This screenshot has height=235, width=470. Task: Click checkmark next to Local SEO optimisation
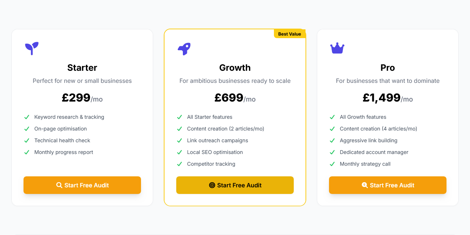point(180,152)
